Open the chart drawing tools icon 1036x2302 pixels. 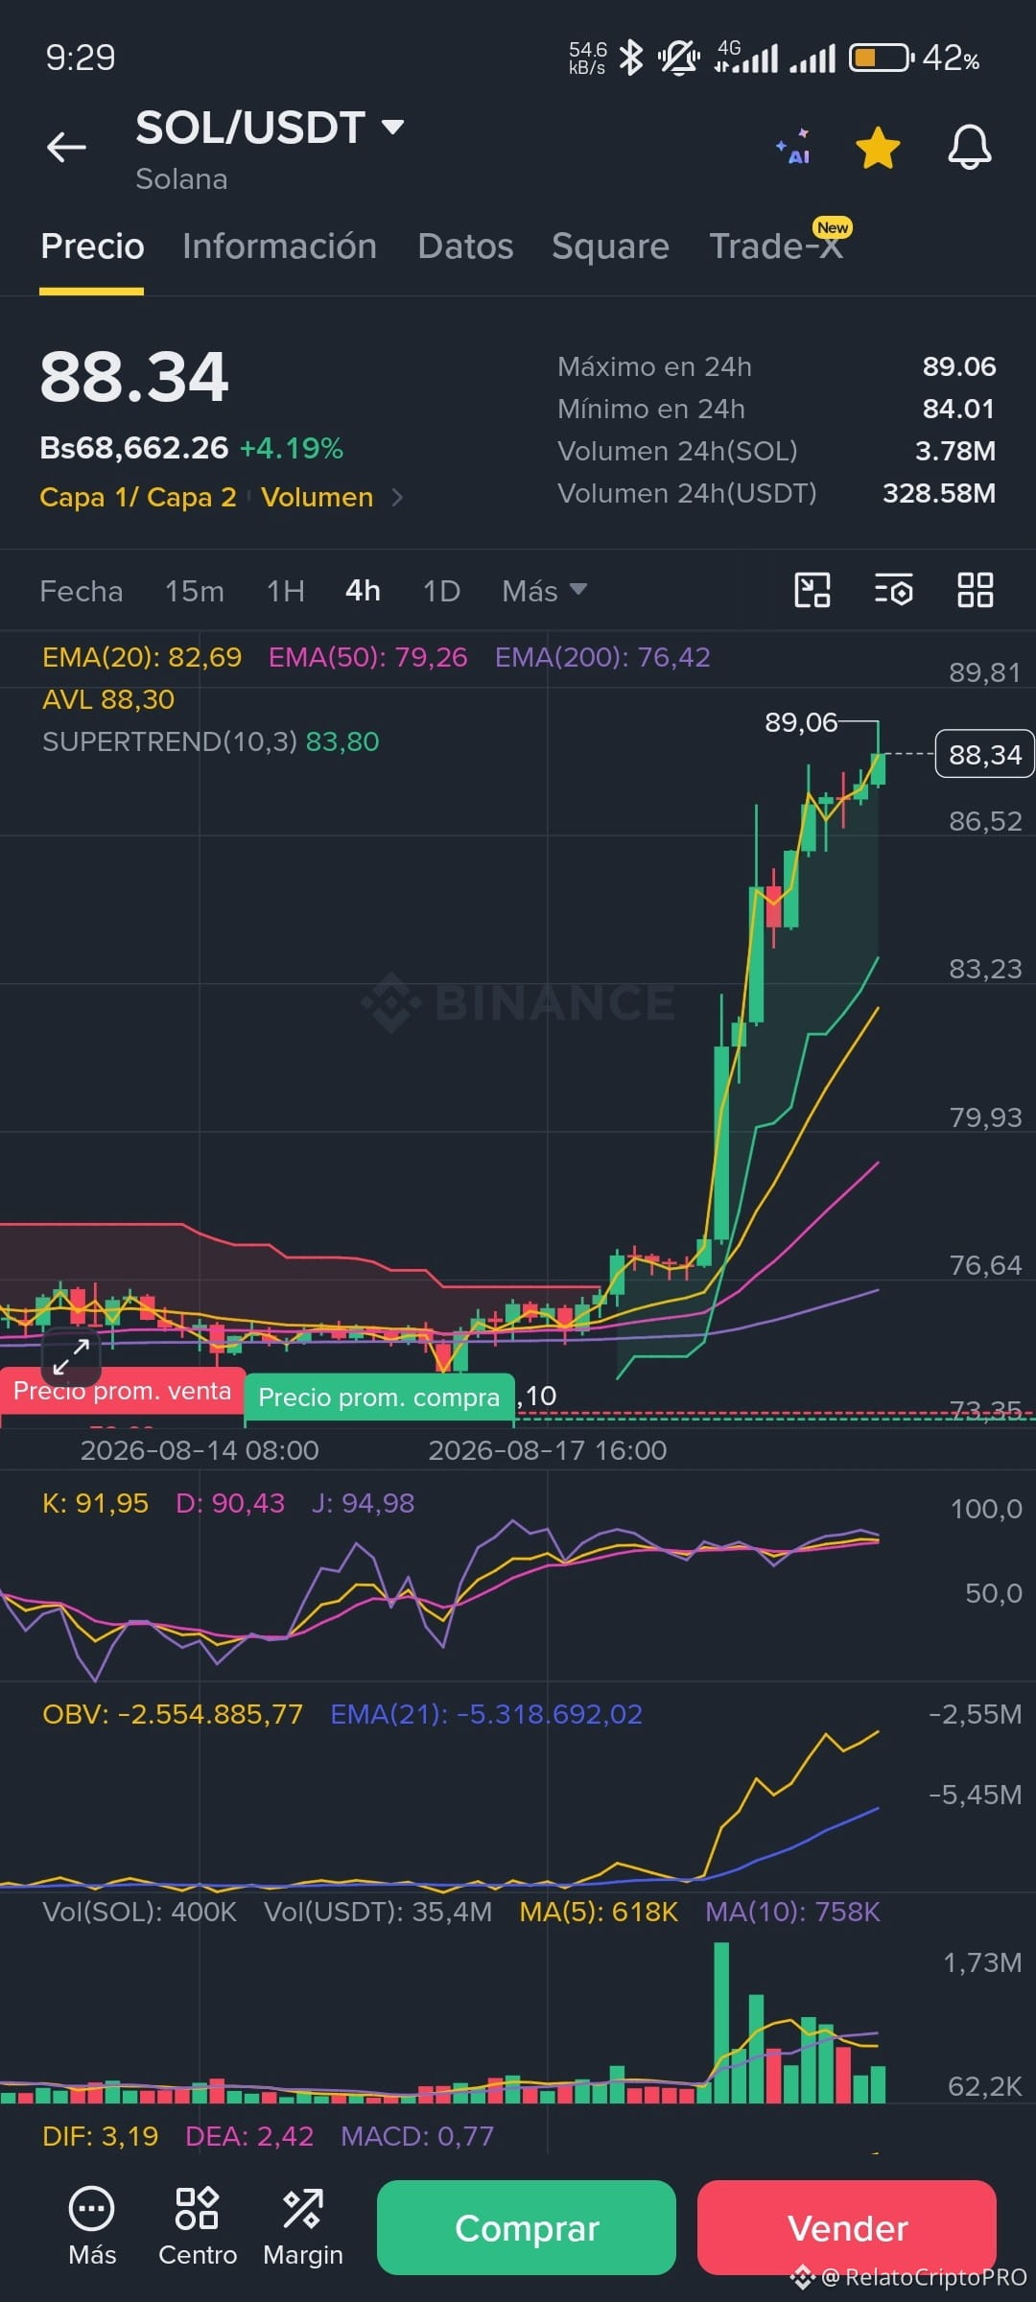[812, 590]
